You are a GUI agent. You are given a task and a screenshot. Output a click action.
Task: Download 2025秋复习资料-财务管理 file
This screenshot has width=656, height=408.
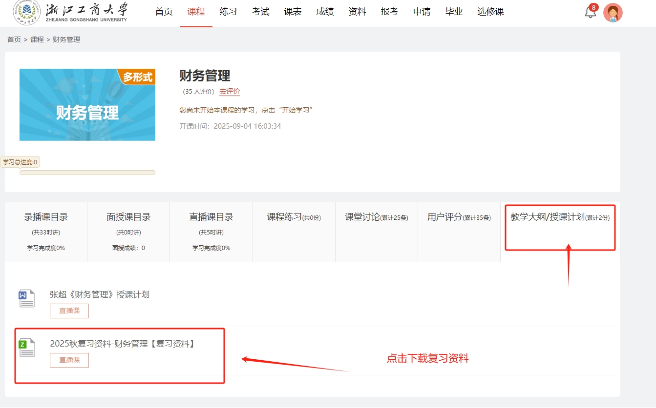pyautogui.click(x=123, y=344)
